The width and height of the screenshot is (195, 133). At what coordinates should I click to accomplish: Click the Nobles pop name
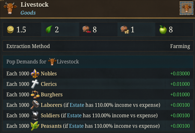click(49, 74)
